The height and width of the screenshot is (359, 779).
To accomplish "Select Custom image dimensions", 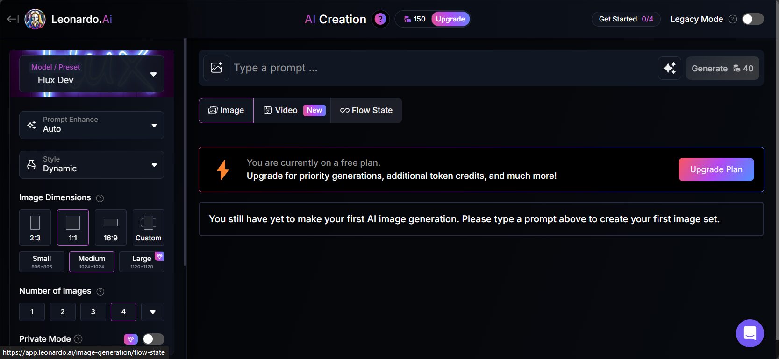I will (149, 227).
